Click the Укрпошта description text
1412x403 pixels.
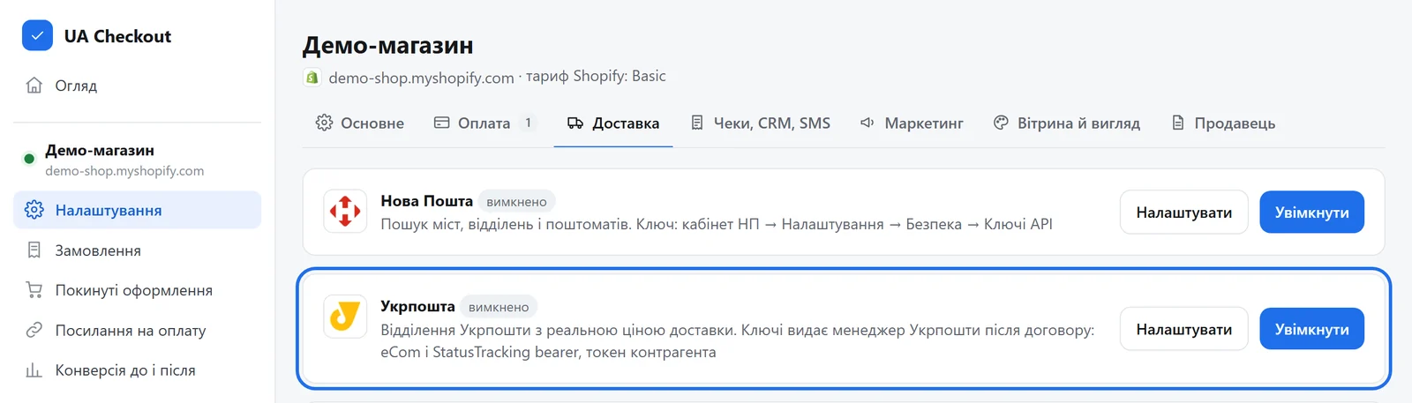point(737,340)
